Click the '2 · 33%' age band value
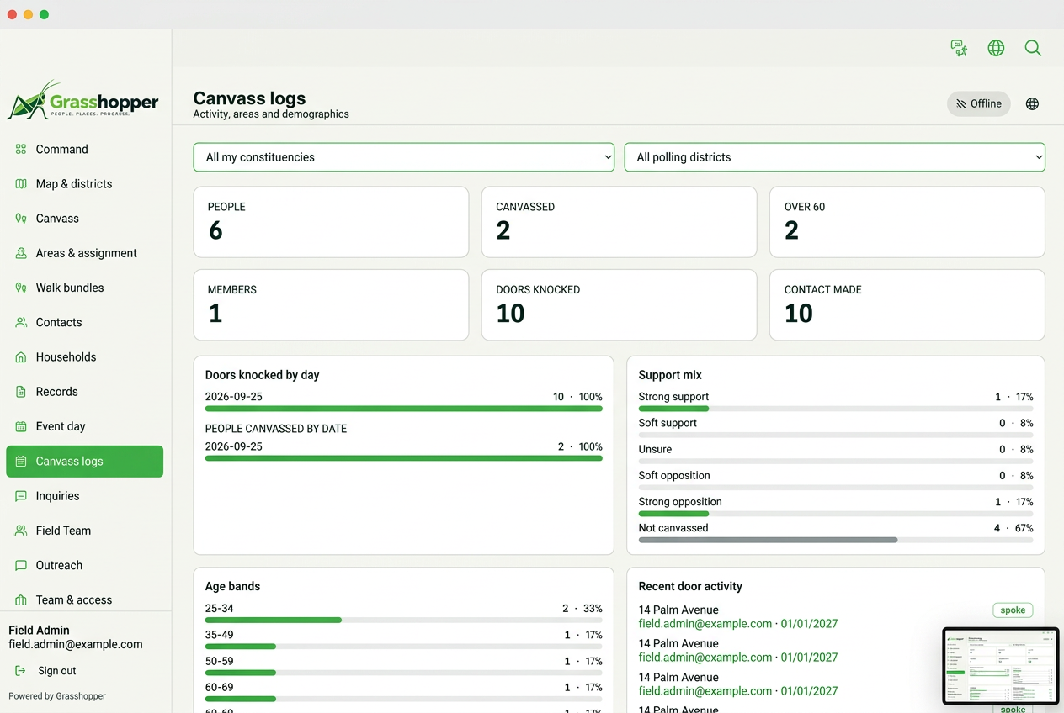The width and height of the screenshot is (1064, 713). 583,609
